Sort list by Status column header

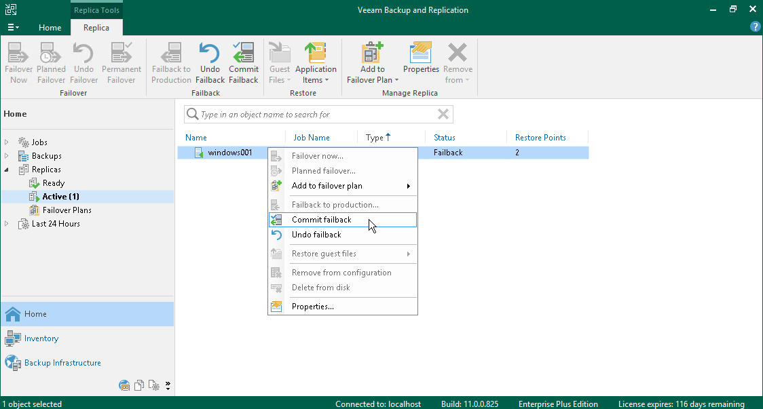(x=445, y=138)
